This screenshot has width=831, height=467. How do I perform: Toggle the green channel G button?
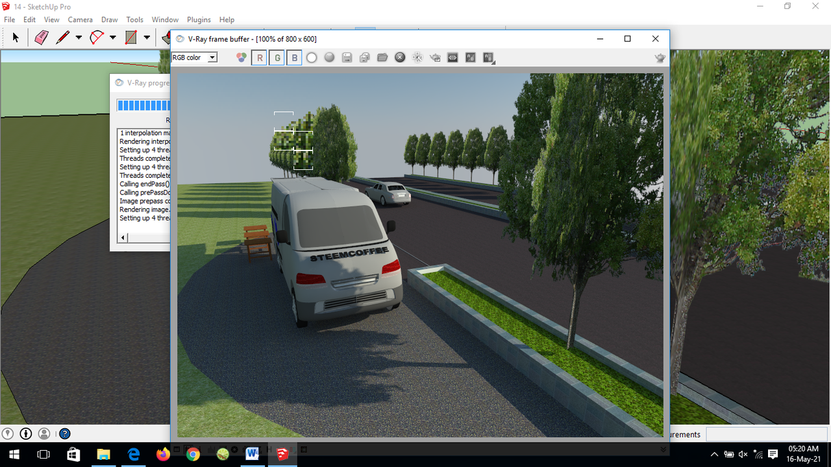[277, 58]
